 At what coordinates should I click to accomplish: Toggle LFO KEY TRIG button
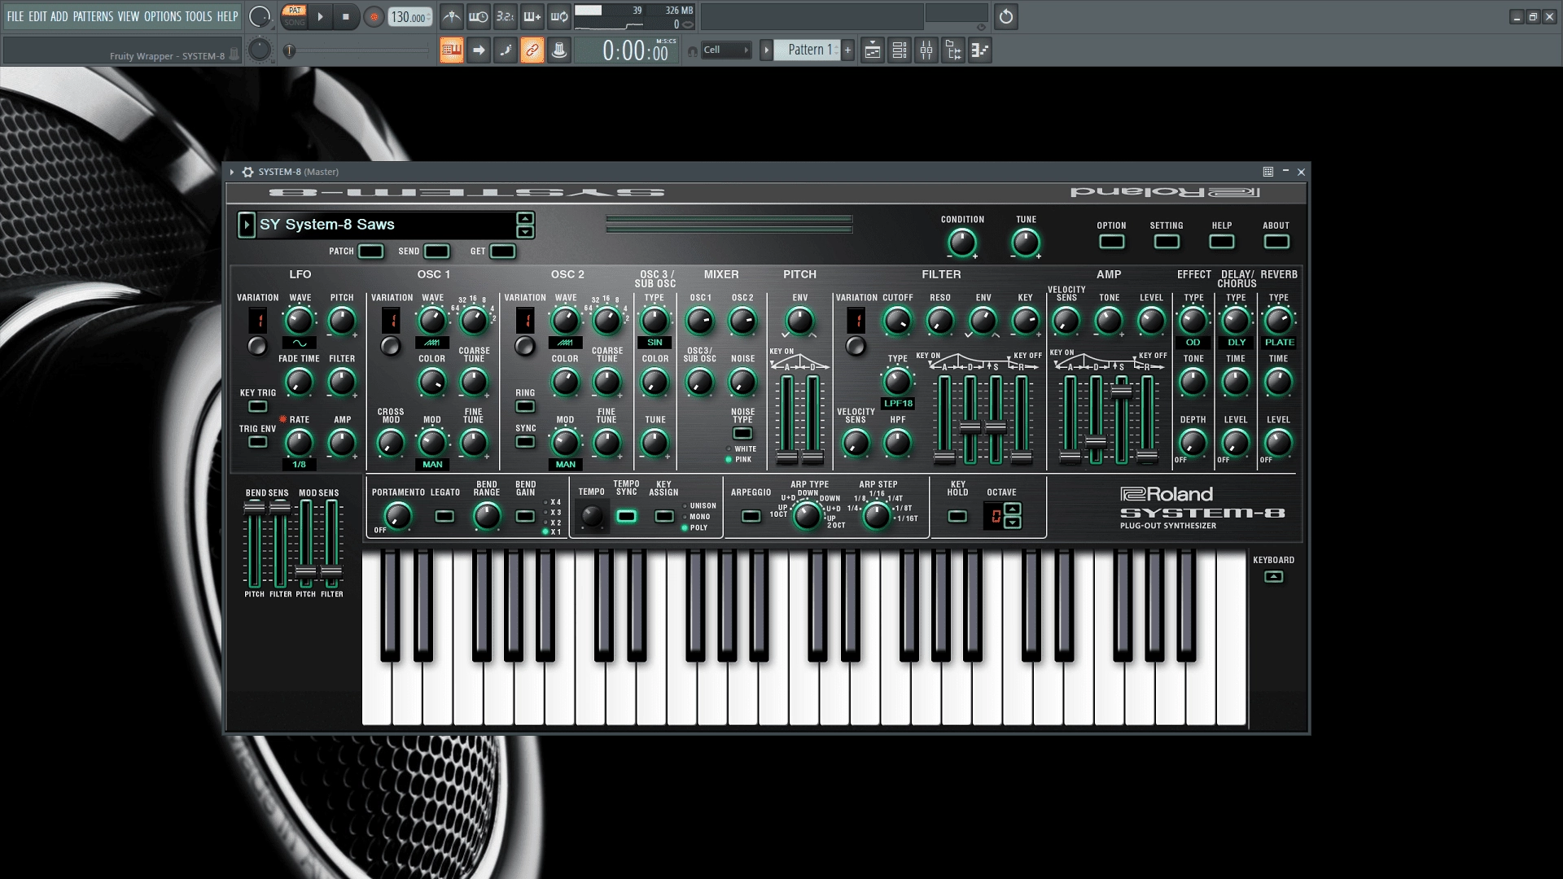[257, 406]
